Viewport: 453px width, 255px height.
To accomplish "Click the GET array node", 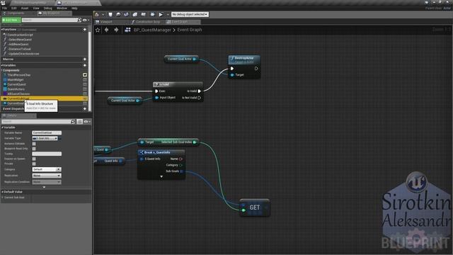I will [255, 208].
